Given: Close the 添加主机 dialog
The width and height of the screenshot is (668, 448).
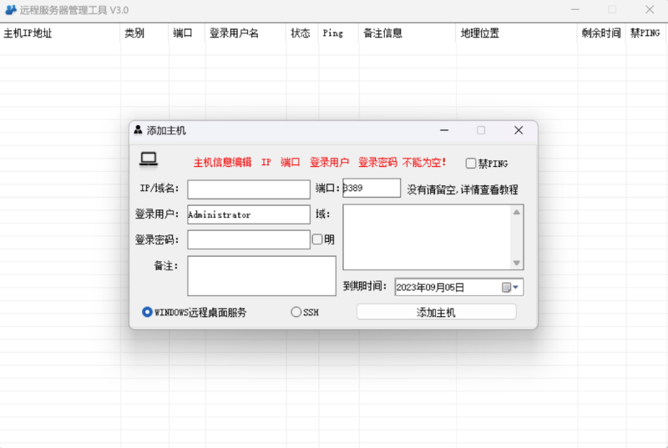Looking at the screenshot, I should [x=518, y=130].
